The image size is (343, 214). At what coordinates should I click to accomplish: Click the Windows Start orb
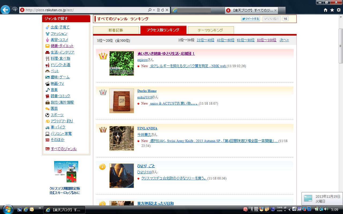pos(8,209)
